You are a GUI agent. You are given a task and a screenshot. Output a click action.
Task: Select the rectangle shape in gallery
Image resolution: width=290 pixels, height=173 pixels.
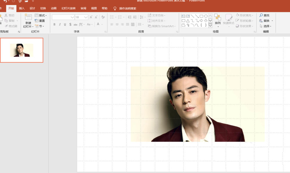coord(202,16)
